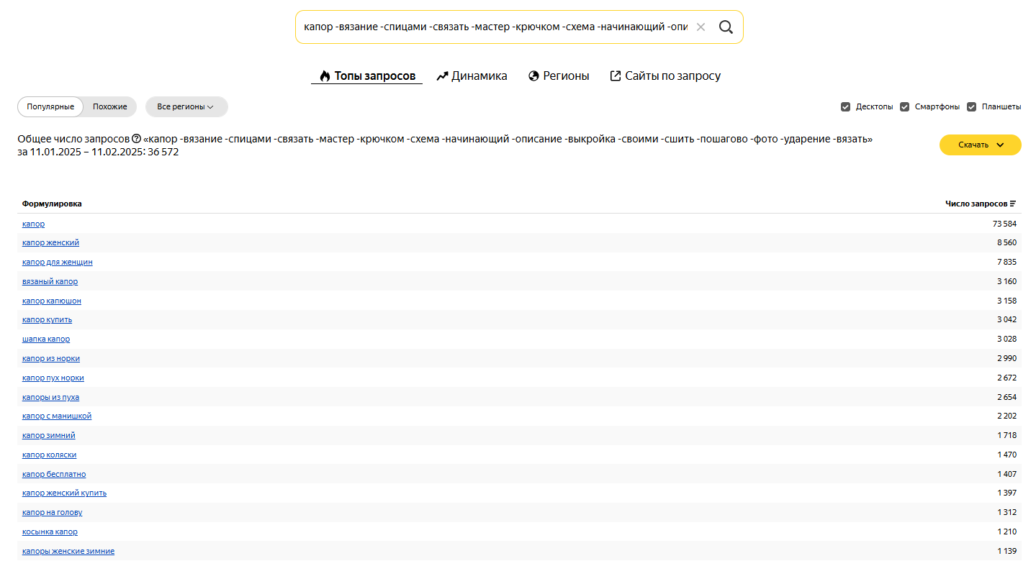Toggle the Смартфоны checkbox
The width and height of the screenshot is (1036, 561).
click(x=904, y=106)
